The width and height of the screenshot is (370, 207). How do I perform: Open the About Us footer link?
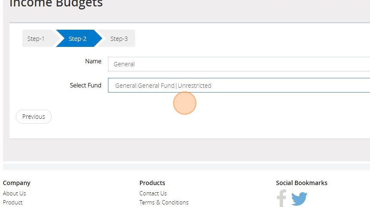pyautogui.click(x=14, y=193)
